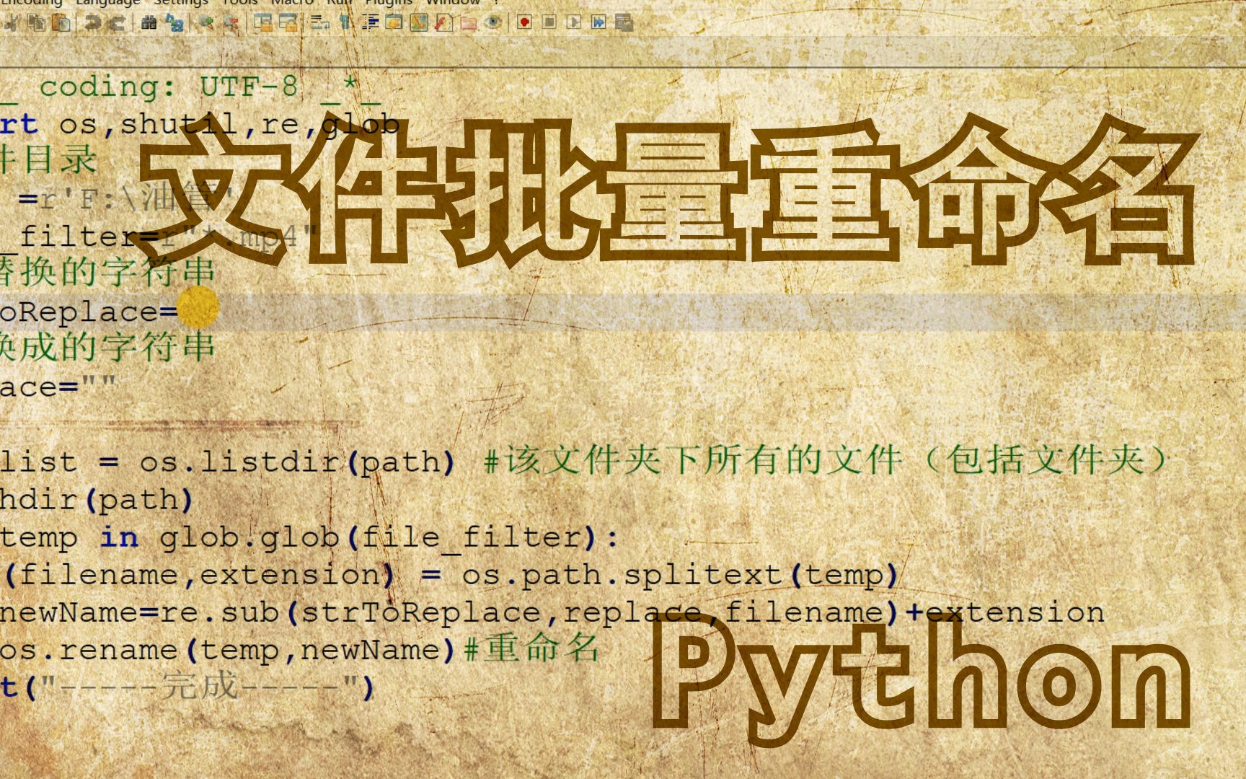The image size is (1246, 779).
Task: Open the Function List icon
Action: (x=443, y=23)
